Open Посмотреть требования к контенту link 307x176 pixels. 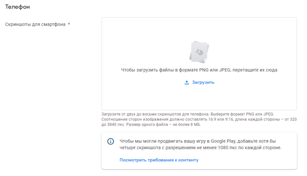[159, 160]
